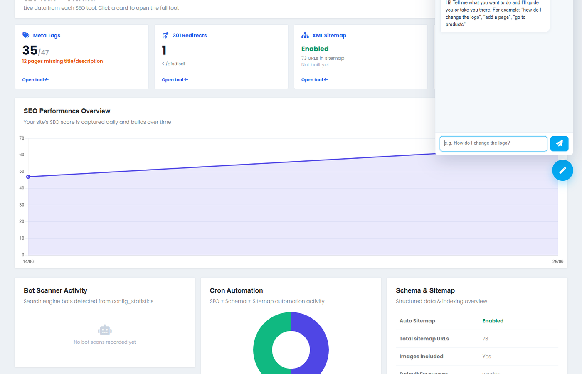Open tool link in Meta Tags card
Image resolution: width=582 pixels, height=374 pixels.
pyautogui.click(x=35, y=80)
